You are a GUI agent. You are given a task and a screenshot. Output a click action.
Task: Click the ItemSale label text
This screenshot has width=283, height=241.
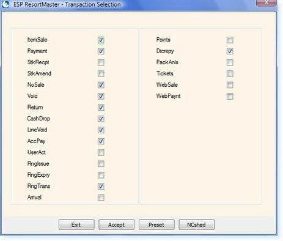(37, 40)
